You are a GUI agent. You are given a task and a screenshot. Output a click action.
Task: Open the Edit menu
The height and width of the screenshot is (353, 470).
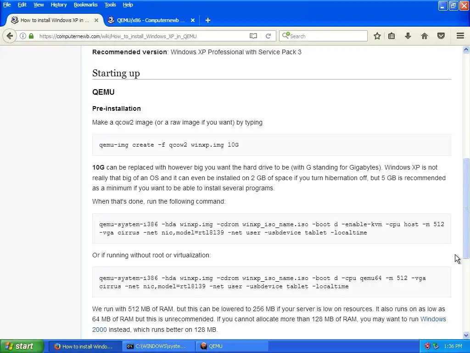click(22, 5)
